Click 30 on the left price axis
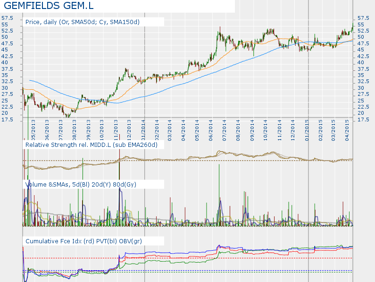The height and width of the screenshot is (282, 375). point(5,88)
